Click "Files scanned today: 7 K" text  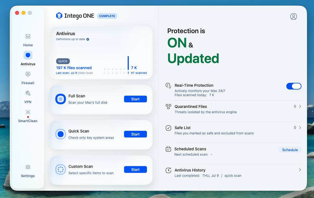click(194, 95)
